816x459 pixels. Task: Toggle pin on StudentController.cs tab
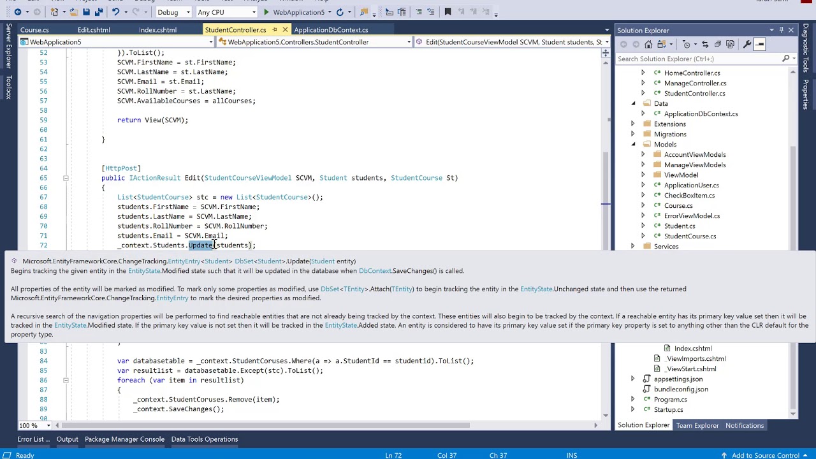[x=275, y=30]
